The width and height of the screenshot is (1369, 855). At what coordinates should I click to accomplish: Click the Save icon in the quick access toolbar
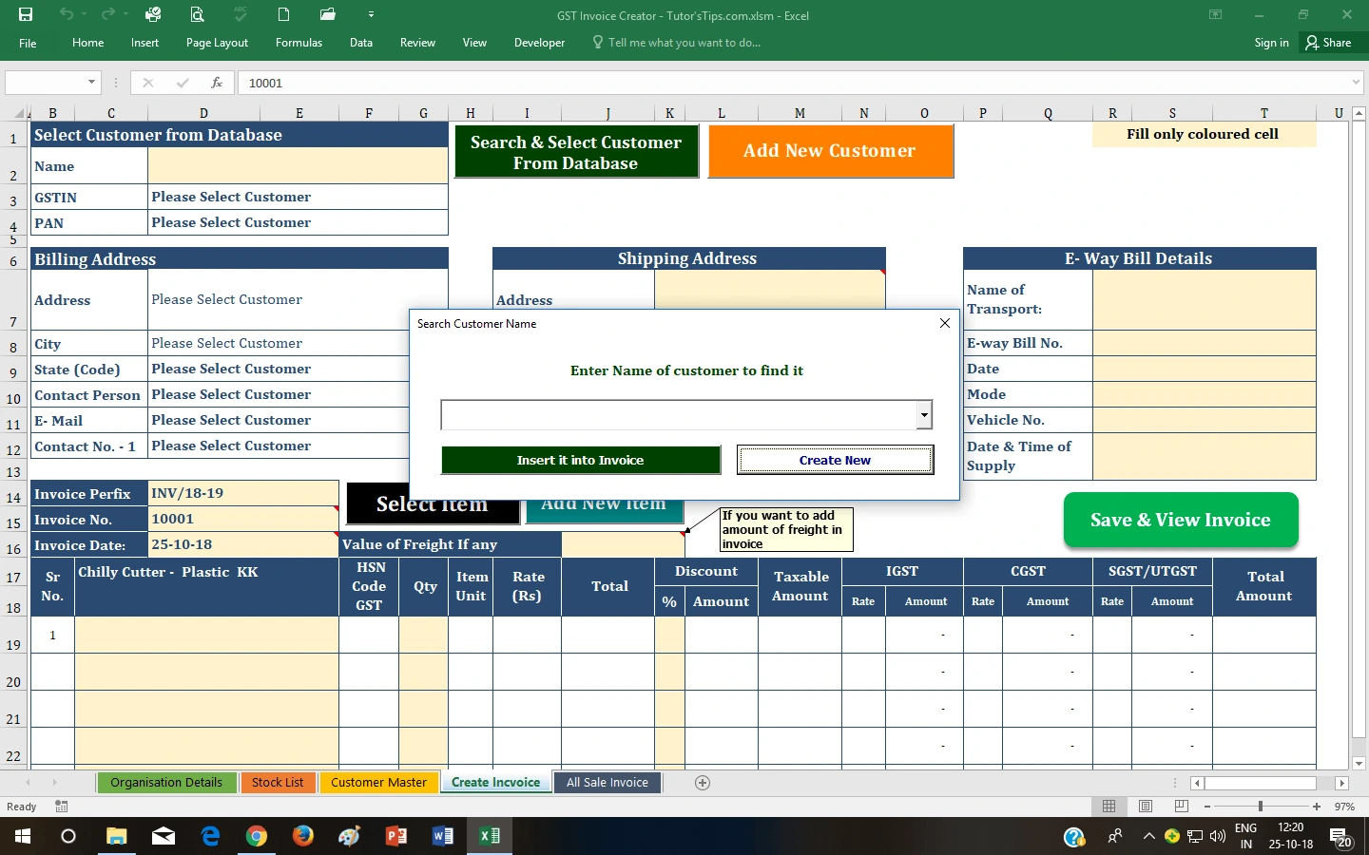pos(26,14)
